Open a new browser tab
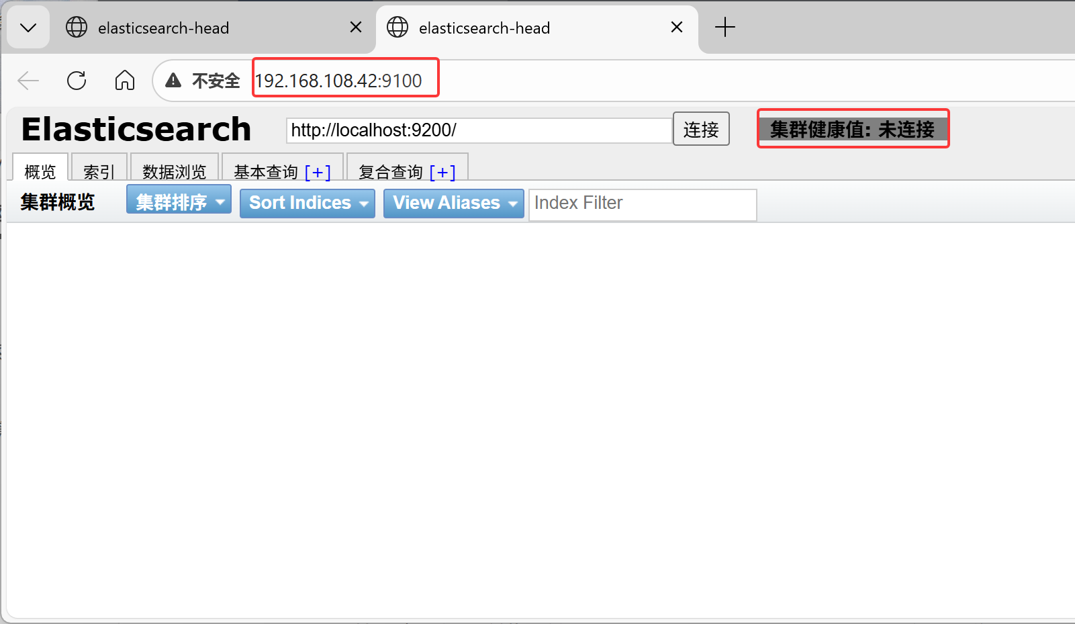The height and width of the screenshot is (624, 1075). (x=725, y=28)
